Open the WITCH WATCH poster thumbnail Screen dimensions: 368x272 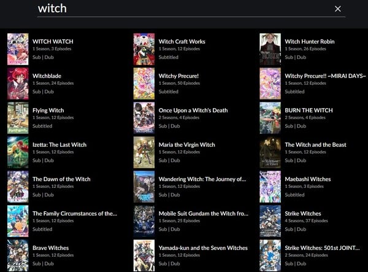click(18, 49)
